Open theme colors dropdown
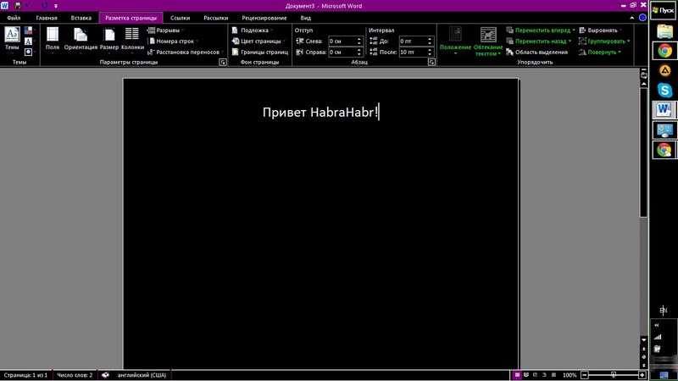678x381 pixels. (30, 30)
